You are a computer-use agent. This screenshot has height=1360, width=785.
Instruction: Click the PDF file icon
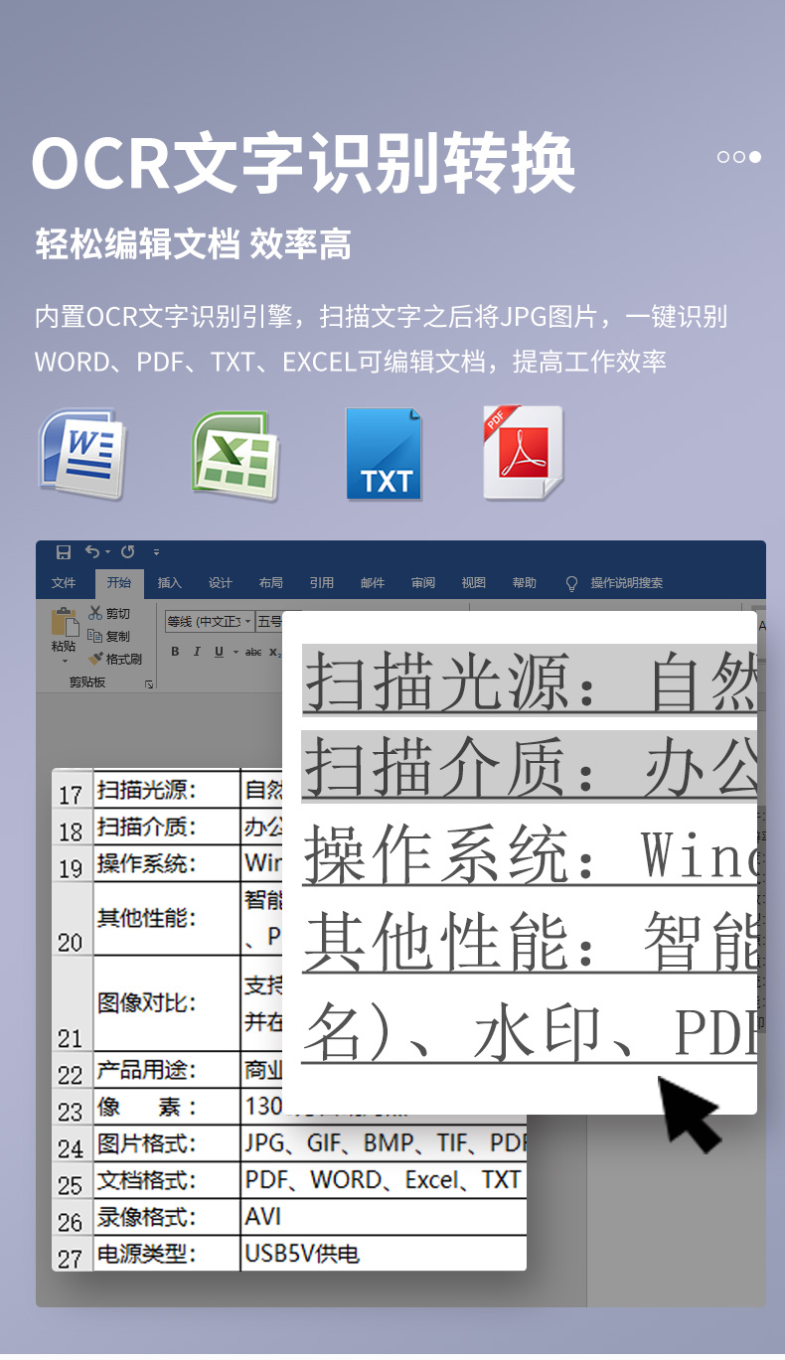tap(523, 453)
